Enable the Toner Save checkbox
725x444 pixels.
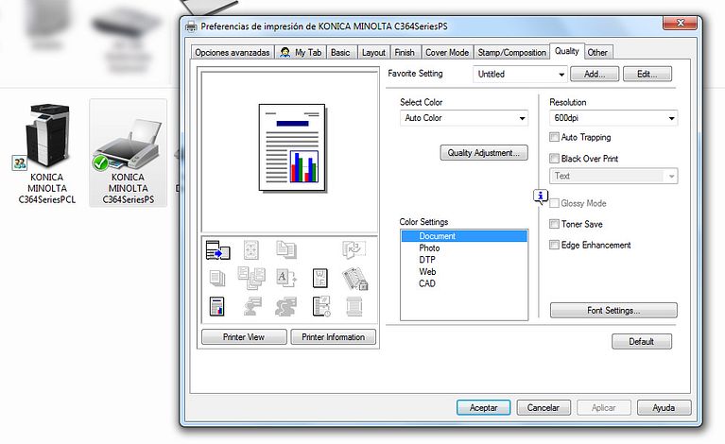coord(554,224)
